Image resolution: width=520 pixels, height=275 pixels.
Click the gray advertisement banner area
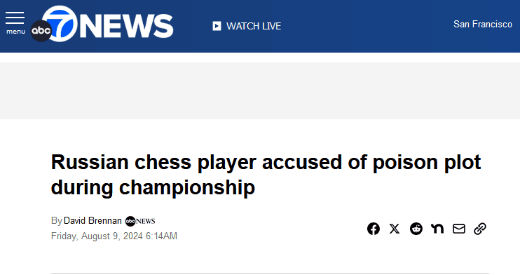click(x=260, y=90)
